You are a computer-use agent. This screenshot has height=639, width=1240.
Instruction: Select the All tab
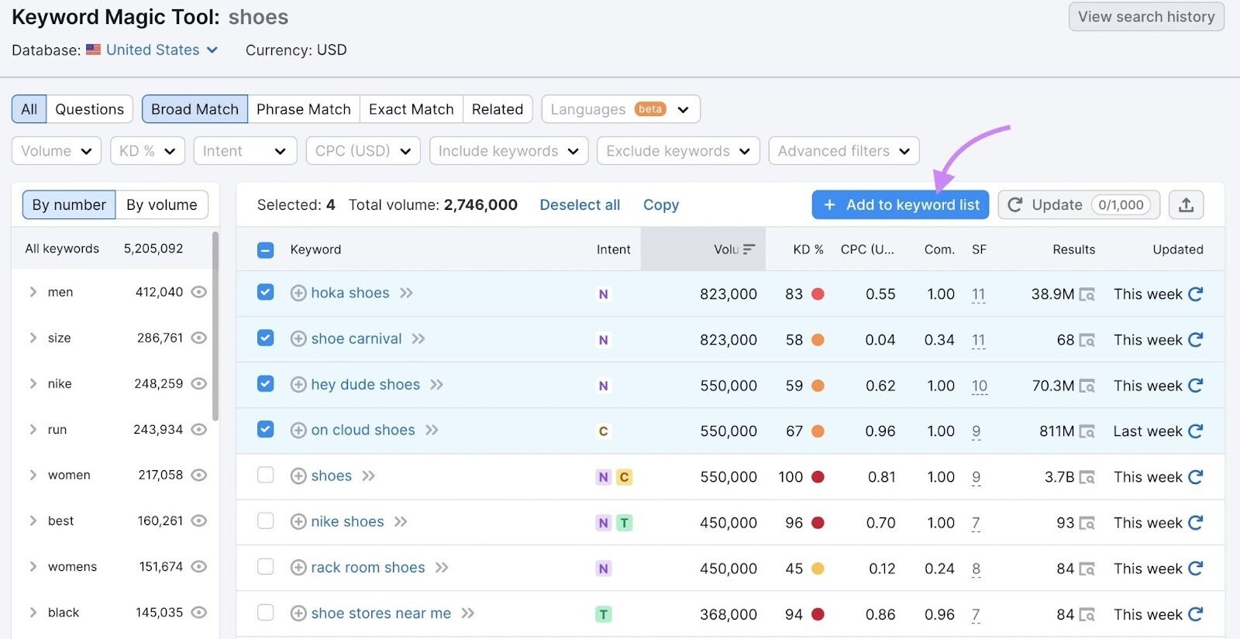pos(29,109)
